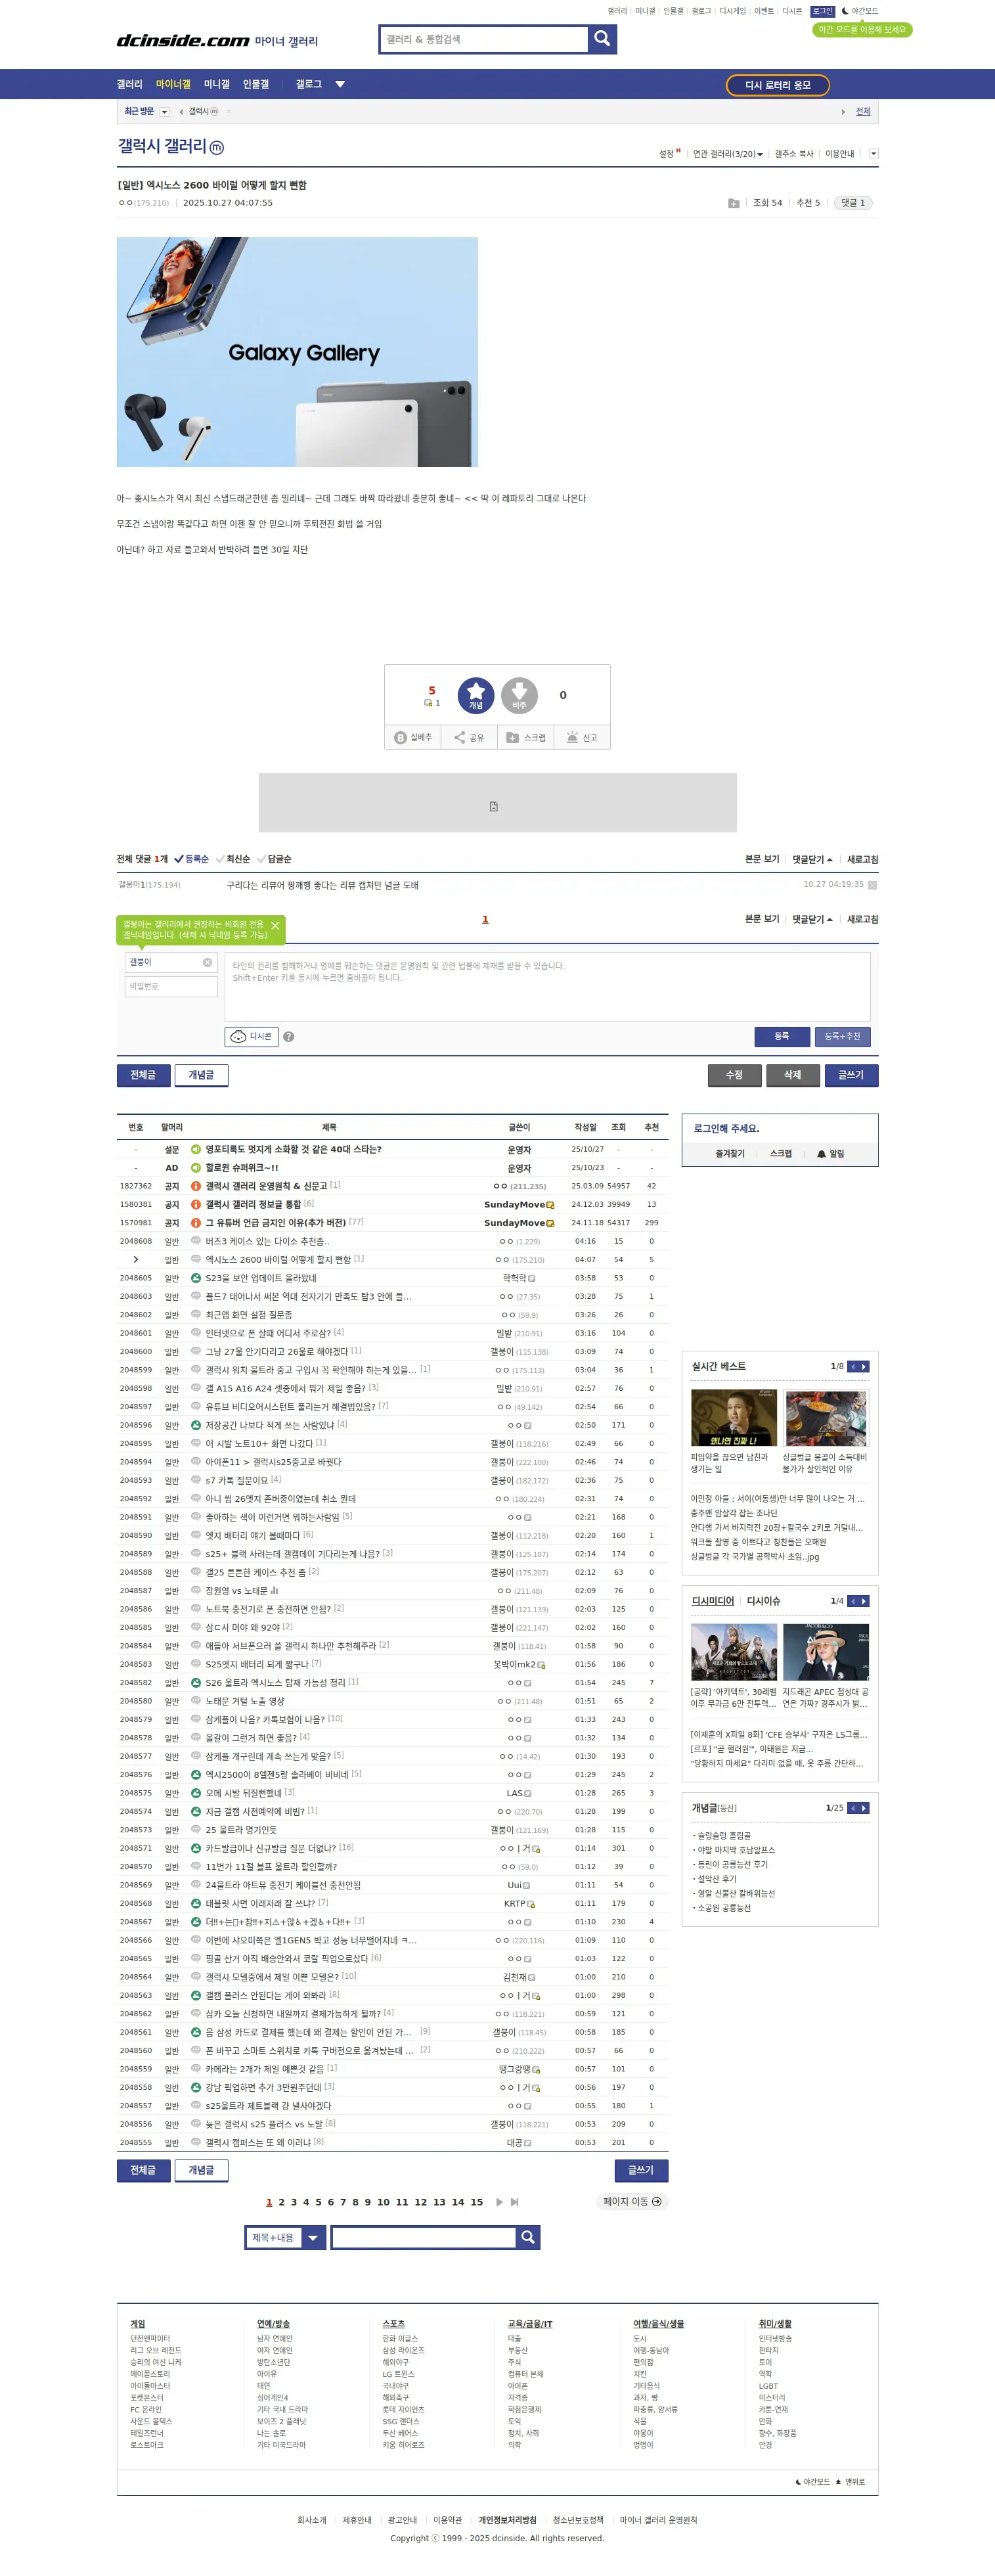Image resolution: width=995 pixels, height=2576 pixels.
Task: Click the gallery ⓜ icon next to title
Action: pos(216,147)
